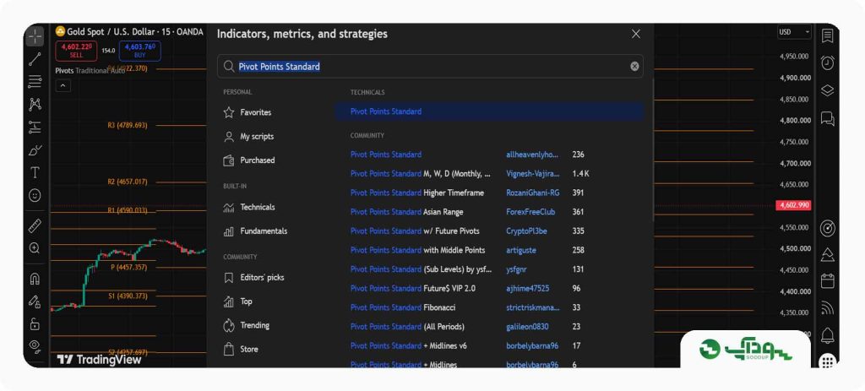Toggle lock all drawings

pyautogui.click(x=35, y=323)
